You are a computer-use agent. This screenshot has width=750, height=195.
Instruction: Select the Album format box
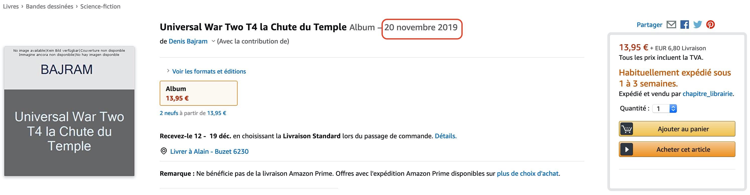click(x=198, y=93)
